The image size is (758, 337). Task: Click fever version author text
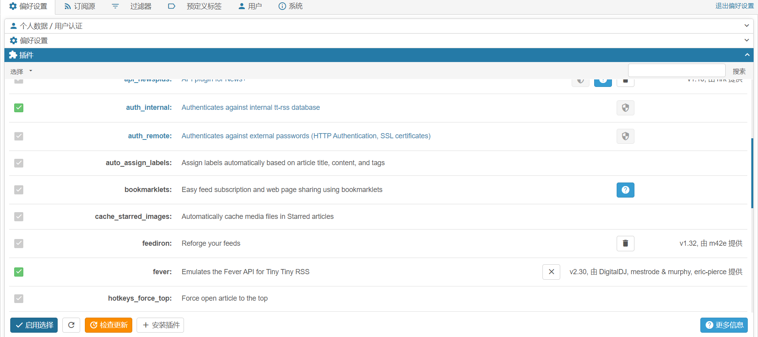point(656,272)
